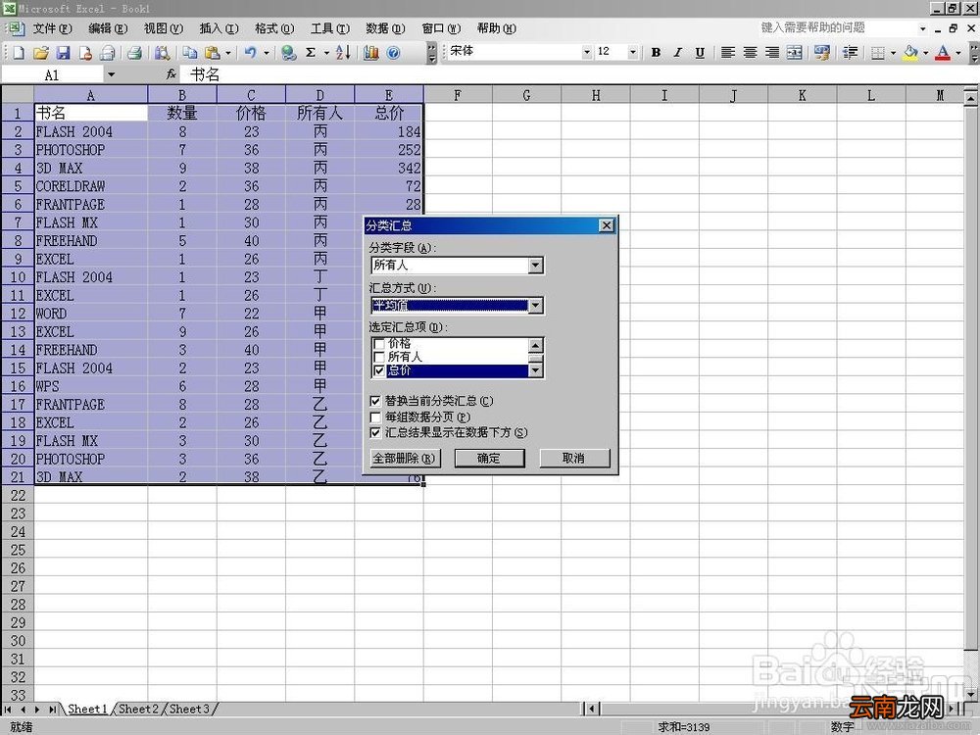The height and width of the screenshot is (735, 980).
Task: Click the 确定 button
Action: click(x=489, y=458)
